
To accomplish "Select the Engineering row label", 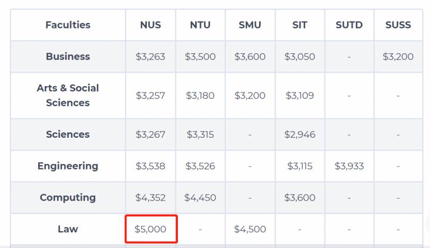I will (68, 166).
